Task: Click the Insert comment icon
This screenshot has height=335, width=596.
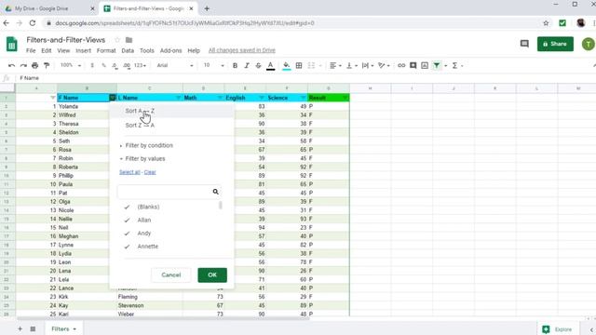Action: [413, 66]
